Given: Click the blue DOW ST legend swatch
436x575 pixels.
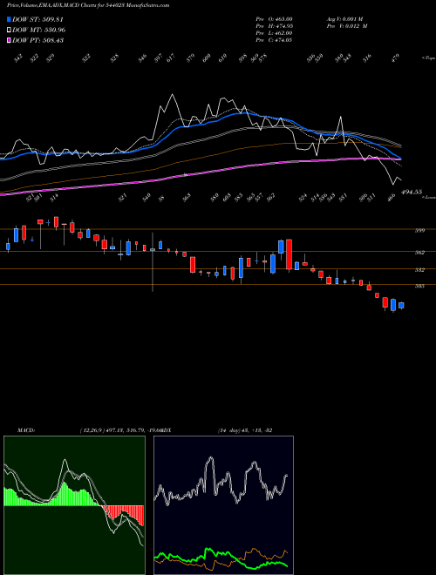Looking at the screenshot, I should (x=9, y=19).
